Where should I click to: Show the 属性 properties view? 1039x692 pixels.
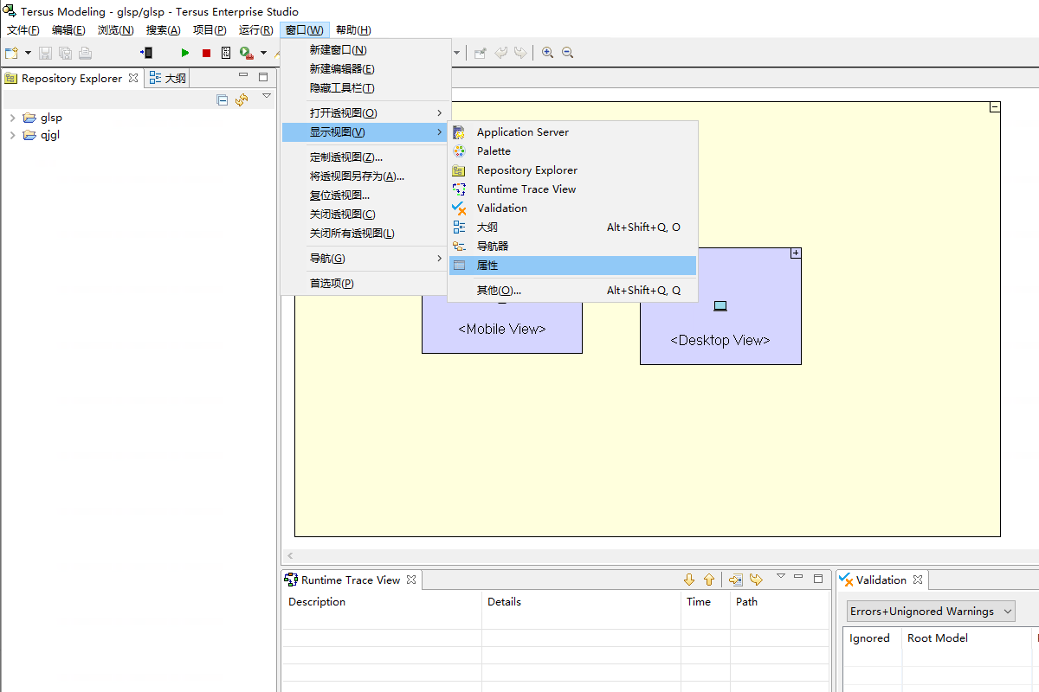tap(572, 266)
